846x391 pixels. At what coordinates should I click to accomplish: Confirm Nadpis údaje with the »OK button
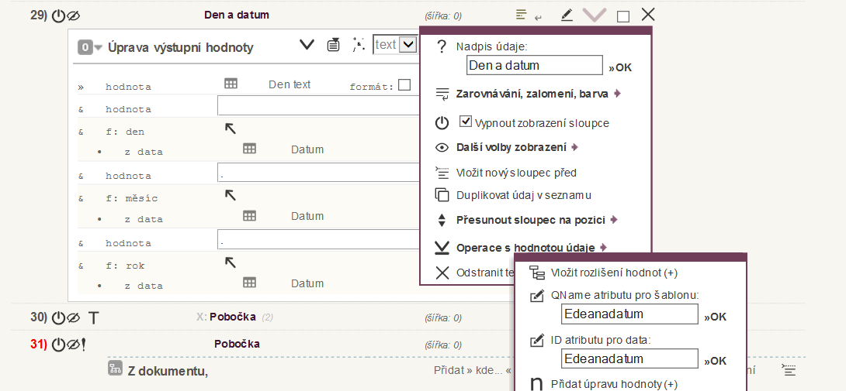click(620, 67)
